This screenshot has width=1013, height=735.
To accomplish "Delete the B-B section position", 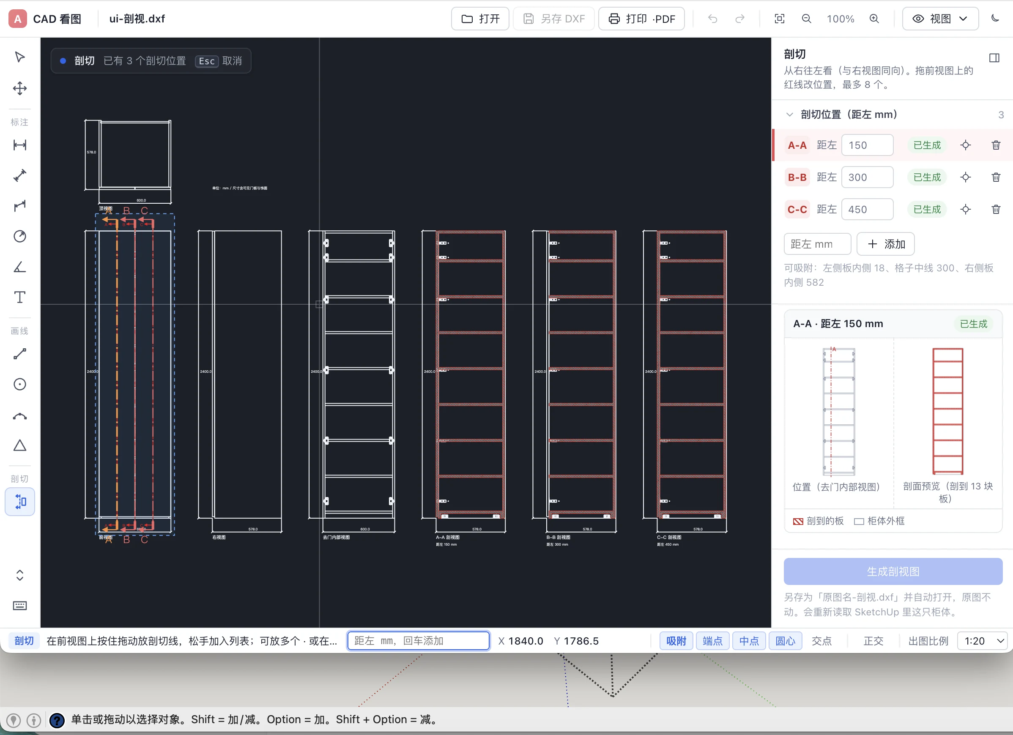I will click(996, 177).
